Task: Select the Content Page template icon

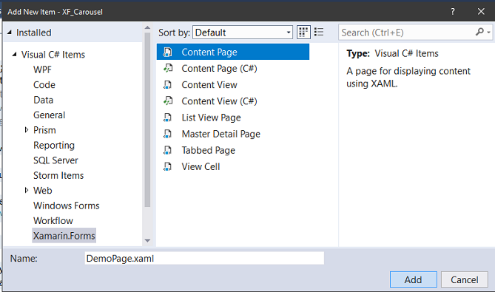Action: click(x=168, y=52)
